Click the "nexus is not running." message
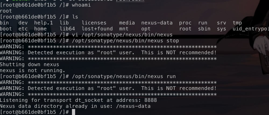This screenshot has height=115, width=269. coord(33,71)
